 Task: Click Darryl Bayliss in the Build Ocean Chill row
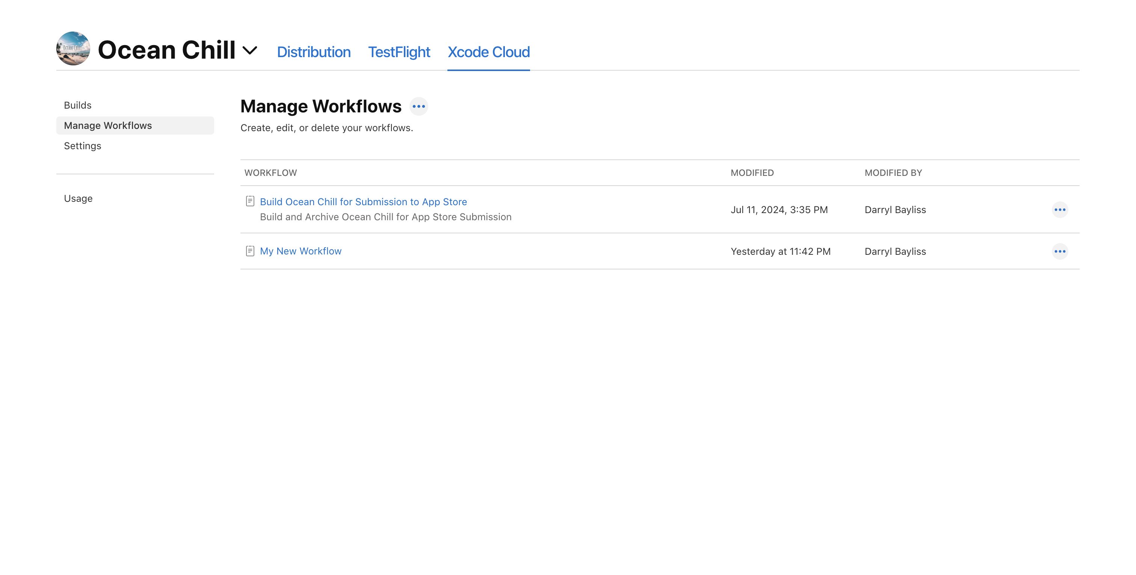coord(895,210)
